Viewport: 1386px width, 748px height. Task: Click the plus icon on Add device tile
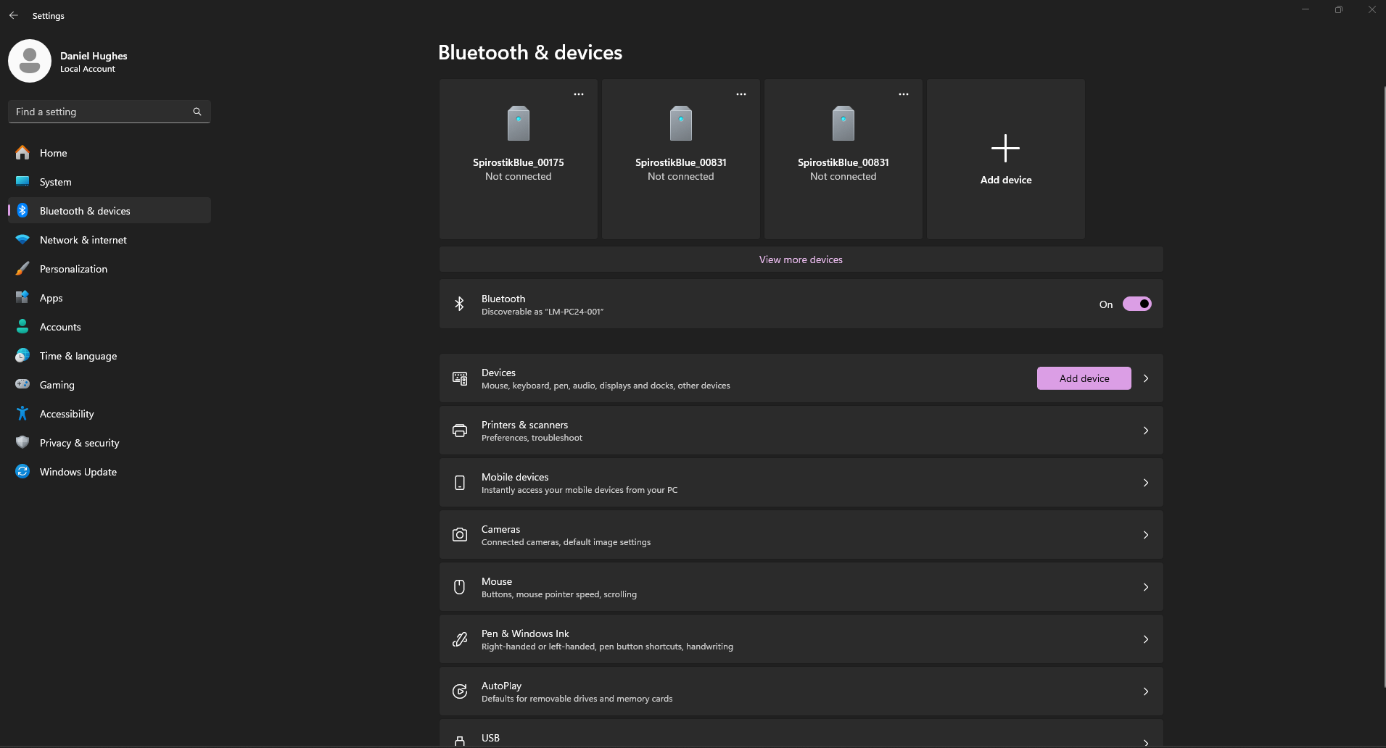pyautogui.click(x=1005, y=148)
